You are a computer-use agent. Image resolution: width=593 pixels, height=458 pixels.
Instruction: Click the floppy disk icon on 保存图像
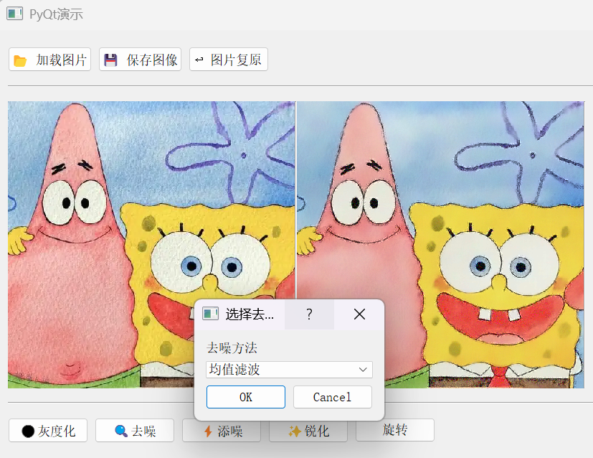(x=110, y=60)
